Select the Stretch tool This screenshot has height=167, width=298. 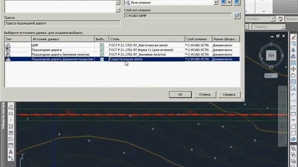pyautogui.click(x=293, y=88)
